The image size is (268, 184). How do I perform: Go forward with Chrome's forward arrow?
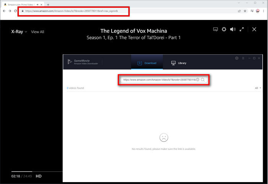click(10, 11)
